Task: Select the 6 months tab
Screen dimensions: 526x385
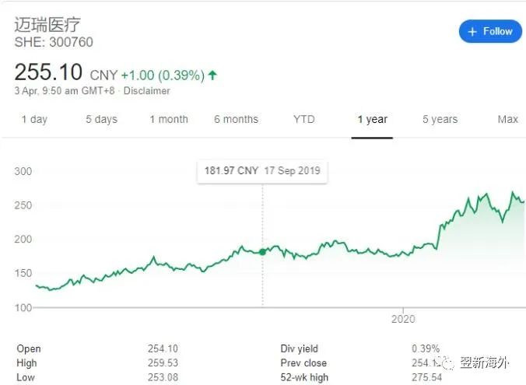Action: click(x=236, y=119)
